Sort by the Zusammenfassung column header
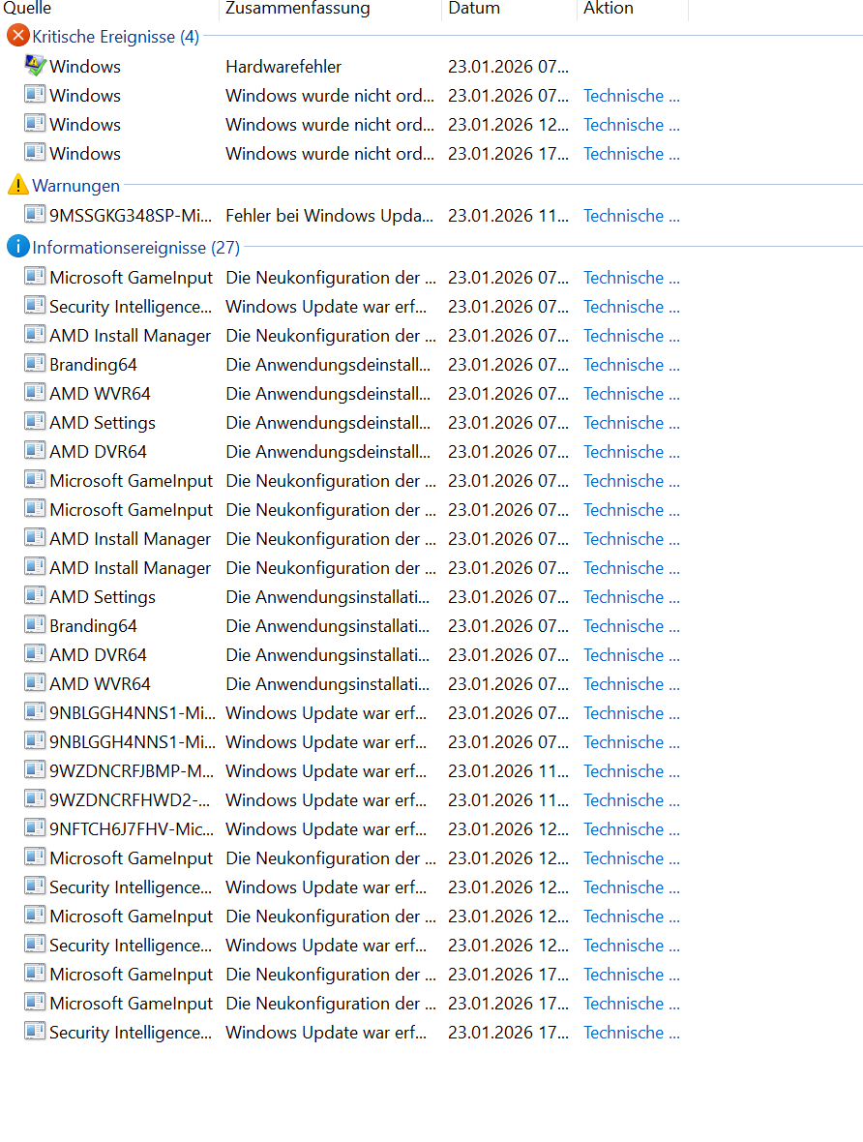The height and width of the screenshot is (1142, 863). tap(298, 8)
